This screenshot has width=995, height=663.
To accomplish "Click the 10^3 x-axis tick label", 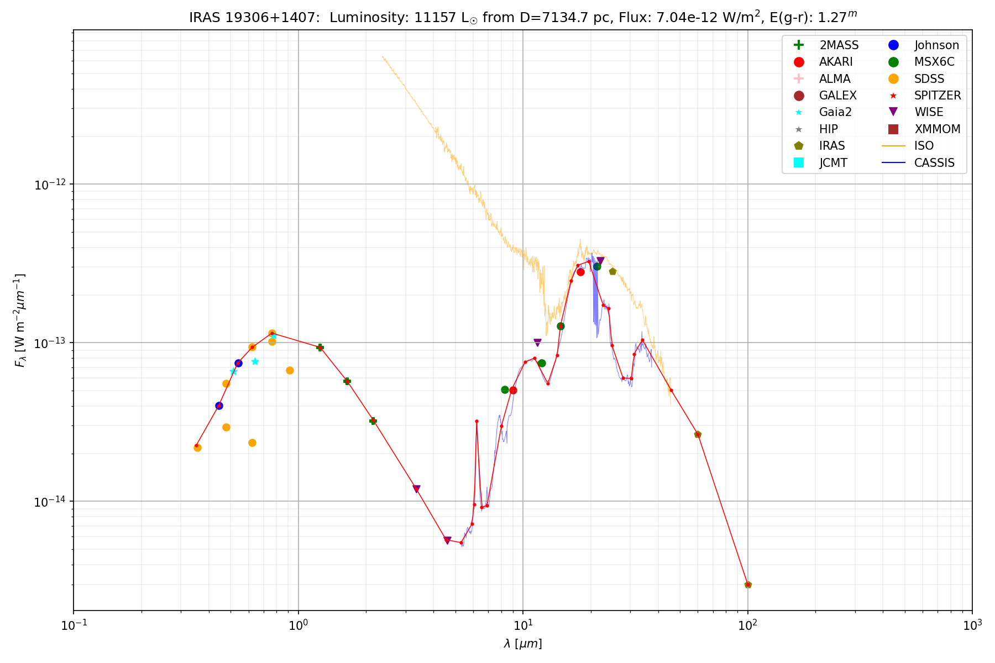I will (972, 626).
